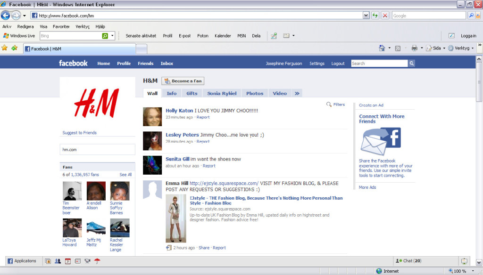483x275 pixels.
Task: Click the page vertical scrollbar thumb
Action: coord(479,82)
